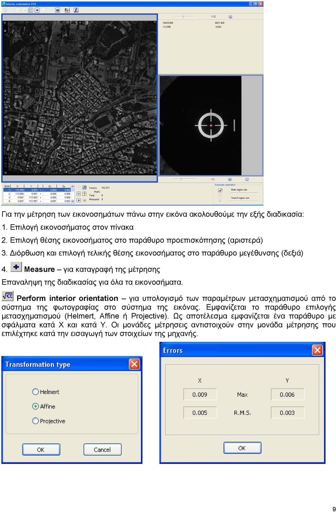
Task: Select fiducial row 2 with X -113.006
Action: (x=37, y=194)
